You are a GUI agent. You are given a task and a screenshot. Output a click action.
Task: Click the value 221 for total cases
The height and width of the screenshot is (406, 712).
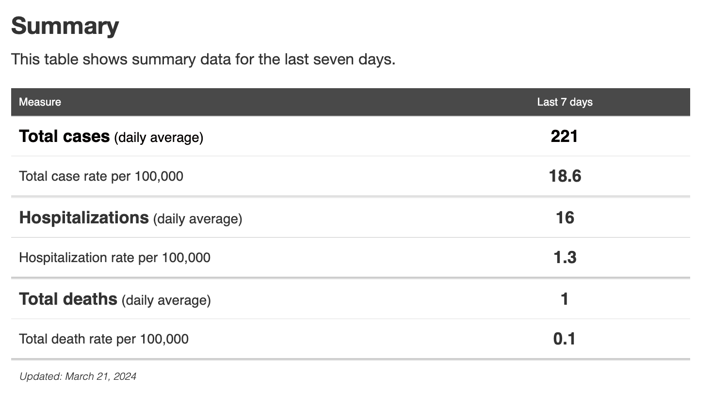[564, 136]
